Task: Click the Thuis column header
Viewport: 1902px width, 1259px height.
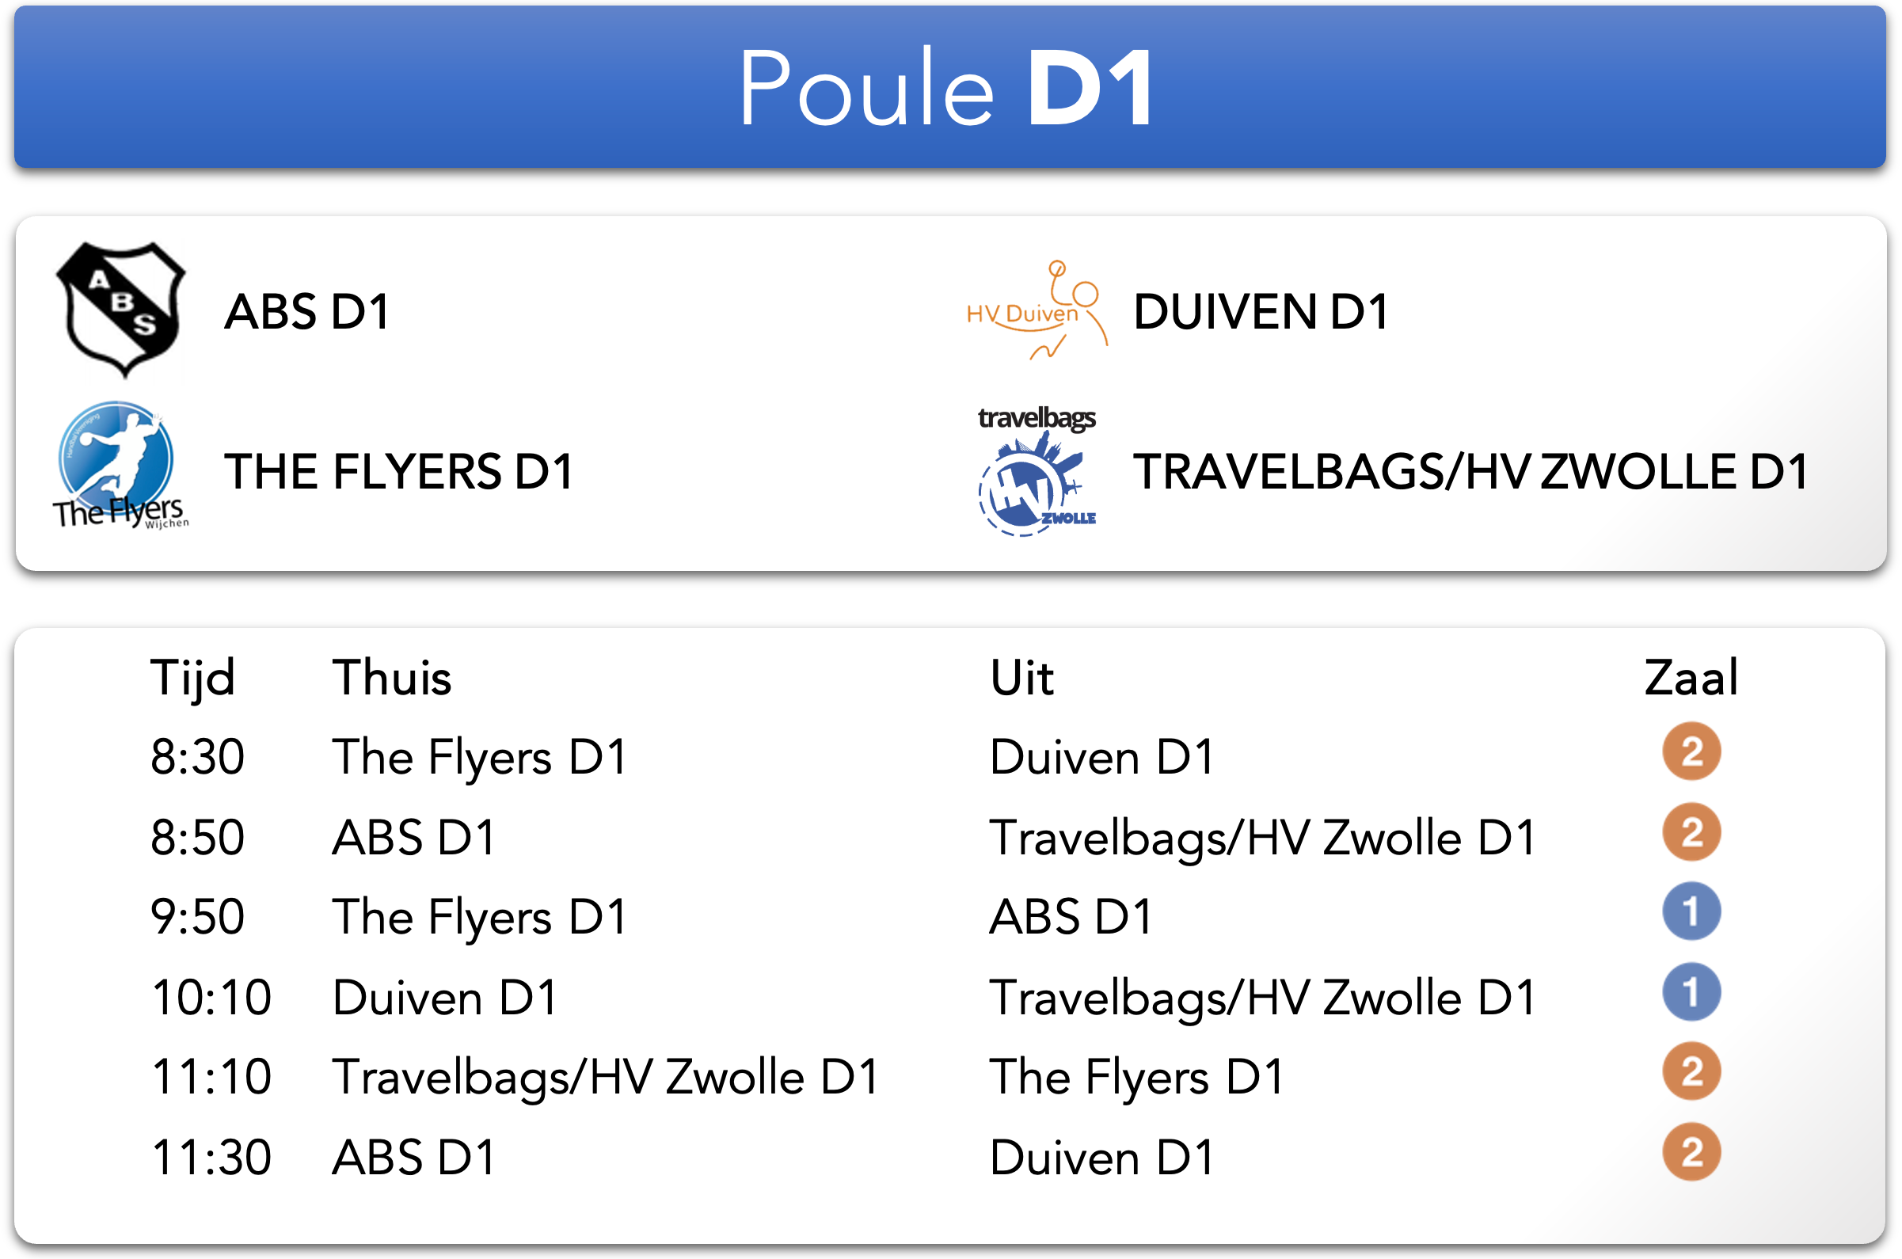Action: pos(392,678)
